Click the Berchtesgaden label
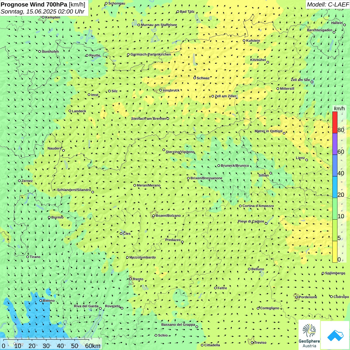The width and height of the screenshot is (350, 350). coord(319,30)
